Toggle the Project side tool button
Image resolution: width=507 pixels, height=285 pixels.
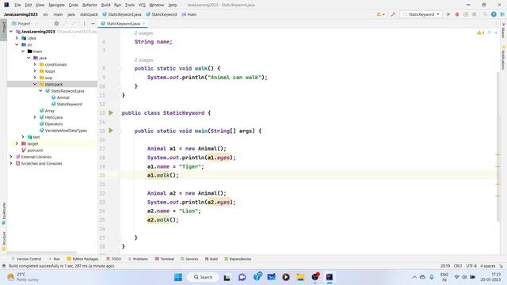tap(3, 29)
